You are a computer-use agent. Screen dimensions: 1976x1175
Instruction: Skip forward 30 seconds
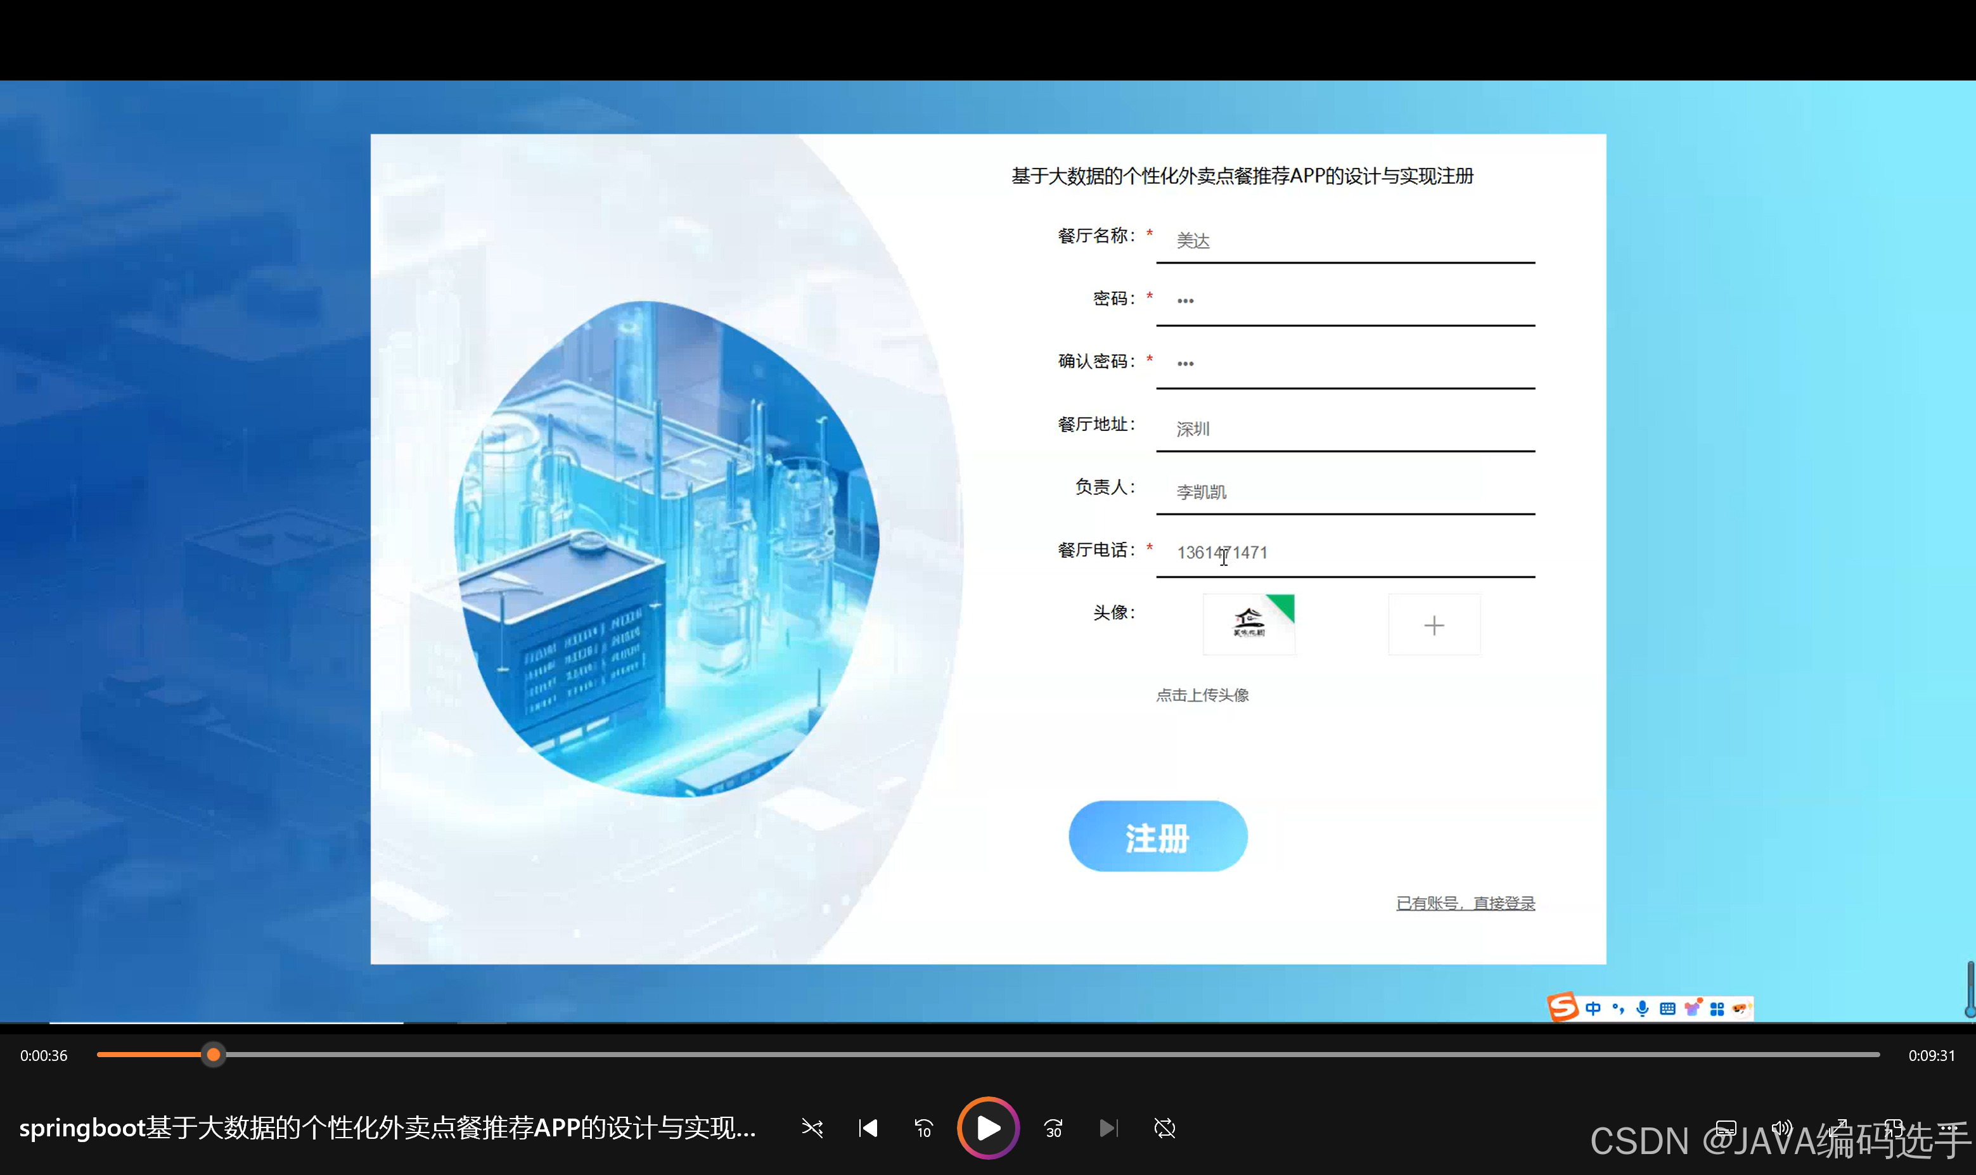(1053, 1127)
